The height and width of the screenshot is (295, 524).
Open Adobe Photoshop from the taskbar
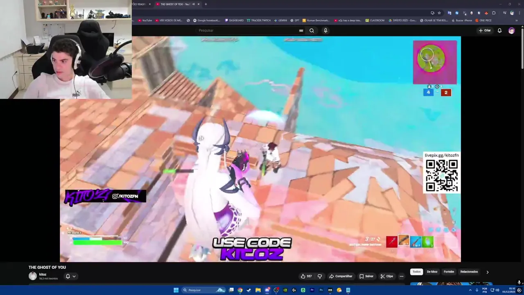pos(321,290)
